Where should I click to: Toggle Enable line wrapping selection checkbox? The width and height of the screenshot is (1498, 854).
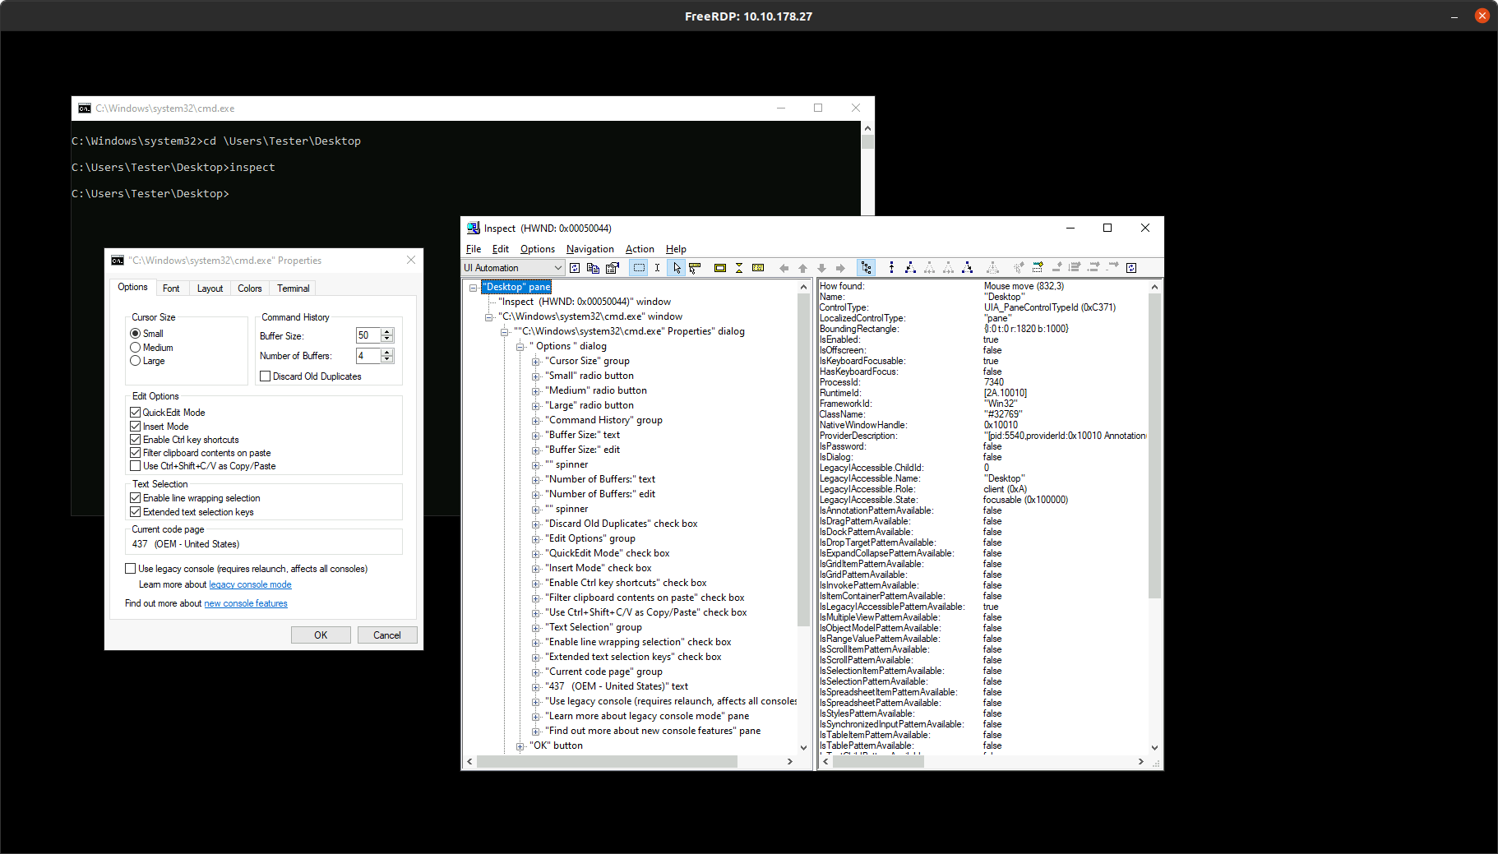[x=135, y=498]
